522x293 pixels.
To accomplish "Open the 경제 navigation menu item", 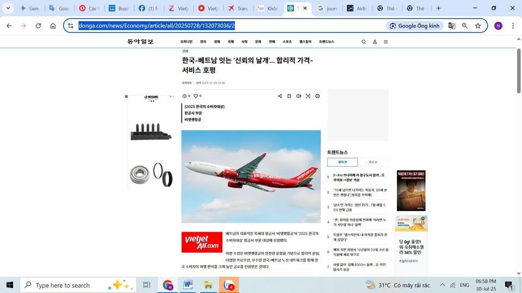I will point(217,42).
